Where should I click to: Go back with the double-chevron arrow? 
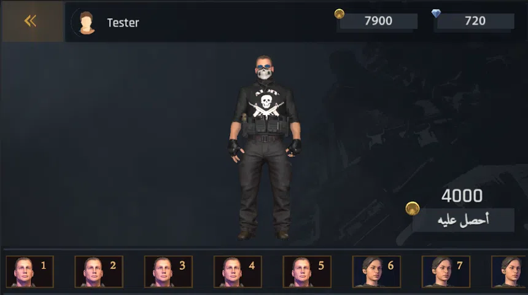(31, 21)
